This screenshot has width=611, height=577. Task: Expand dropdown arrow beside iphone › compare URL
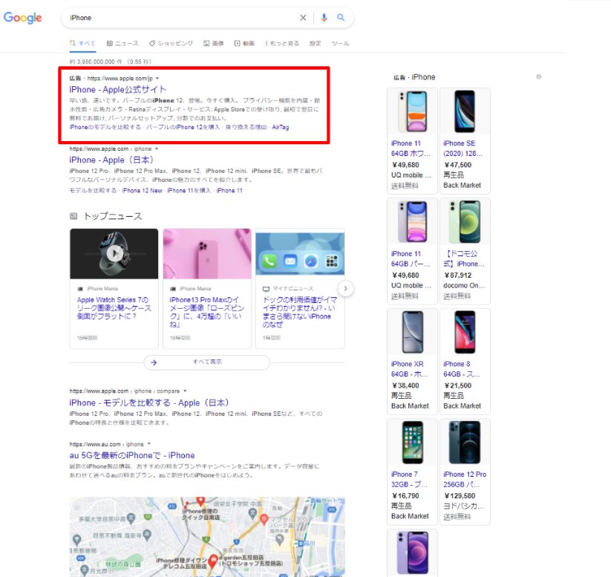tap(185, 391)
